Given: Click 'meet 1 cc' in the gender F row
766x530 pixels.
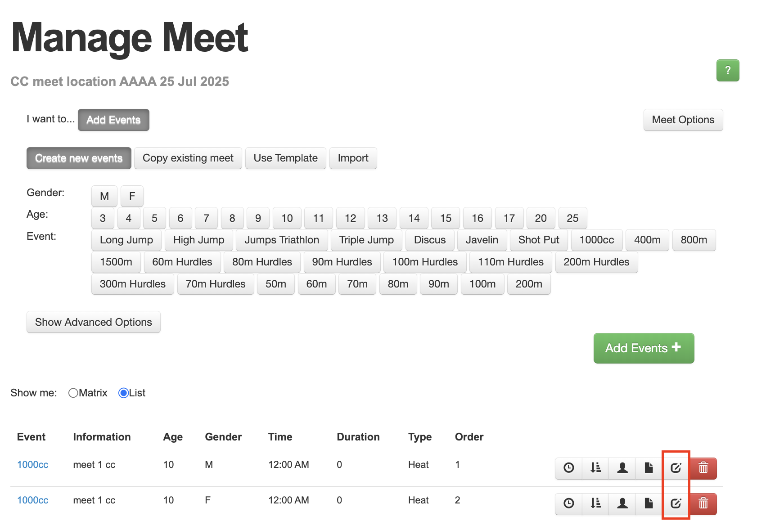Looking at the screenshot, I should click(94, 500).
